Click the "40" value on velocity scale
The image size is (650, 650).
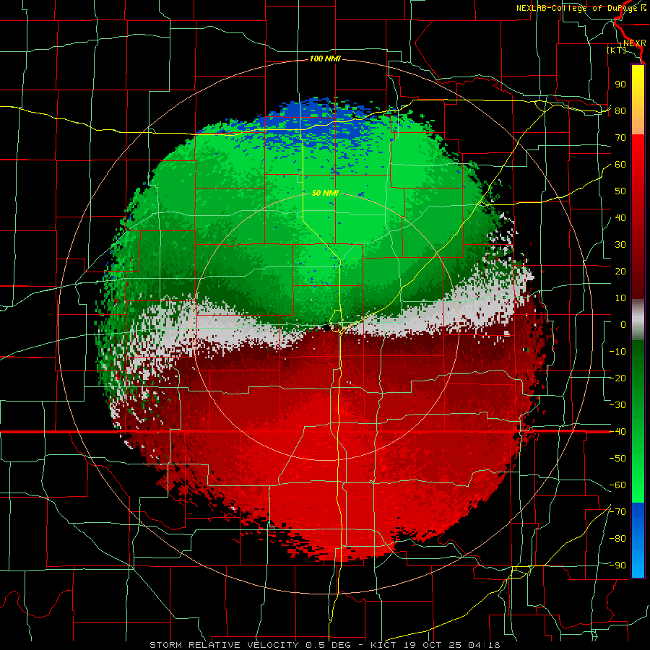[x=620, y=218]
